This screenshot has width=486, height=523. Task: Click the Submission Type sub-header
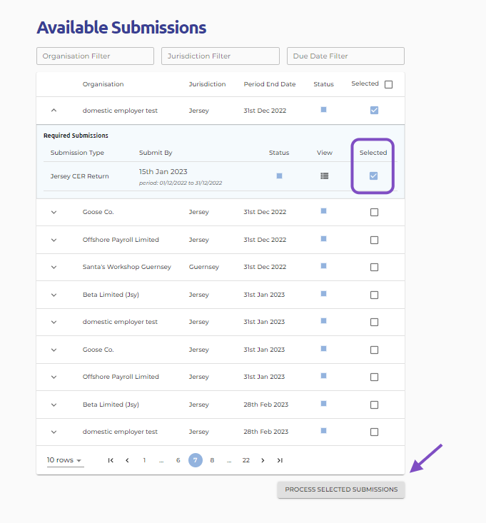[x=77, y=153]
